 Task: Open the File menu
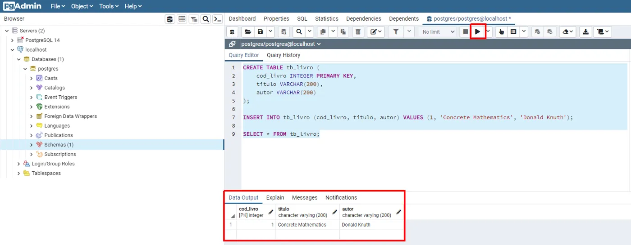click(x=58, y=6)
